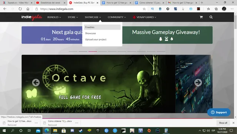The width and height of the screenshot is (237, 134).
Task: Click browser Back arrow
Action: (x=5, y=9)
